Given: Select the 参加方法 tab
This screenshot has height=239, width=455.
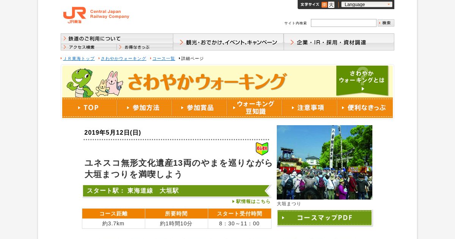Looking at the screenshot, I should tap(144, 108).
